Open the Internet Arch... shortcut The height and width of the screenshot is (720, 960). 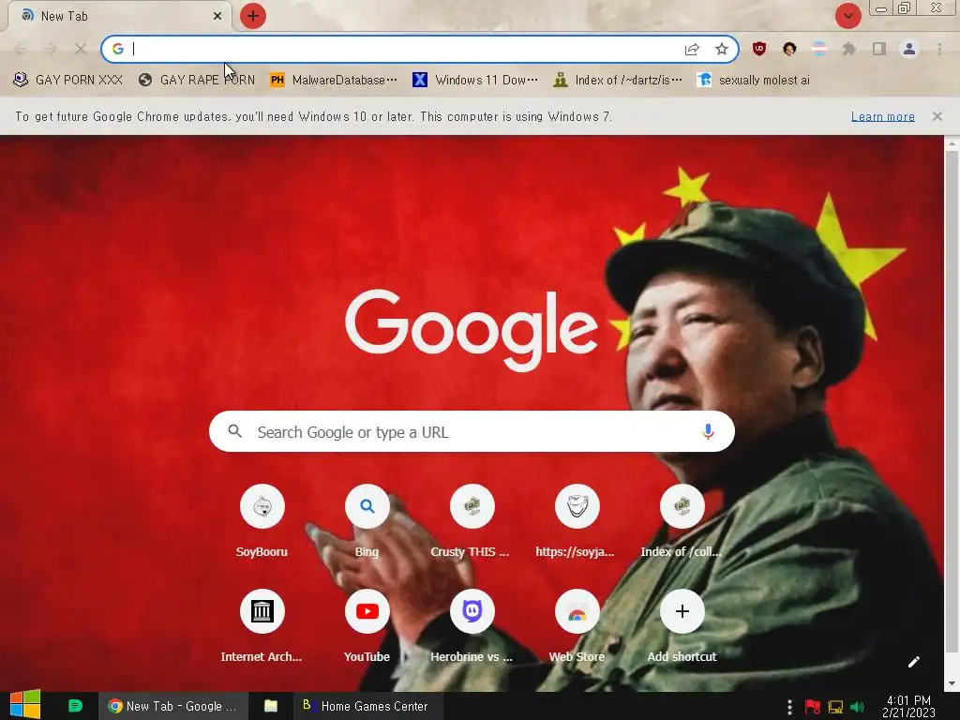[262, 626]
